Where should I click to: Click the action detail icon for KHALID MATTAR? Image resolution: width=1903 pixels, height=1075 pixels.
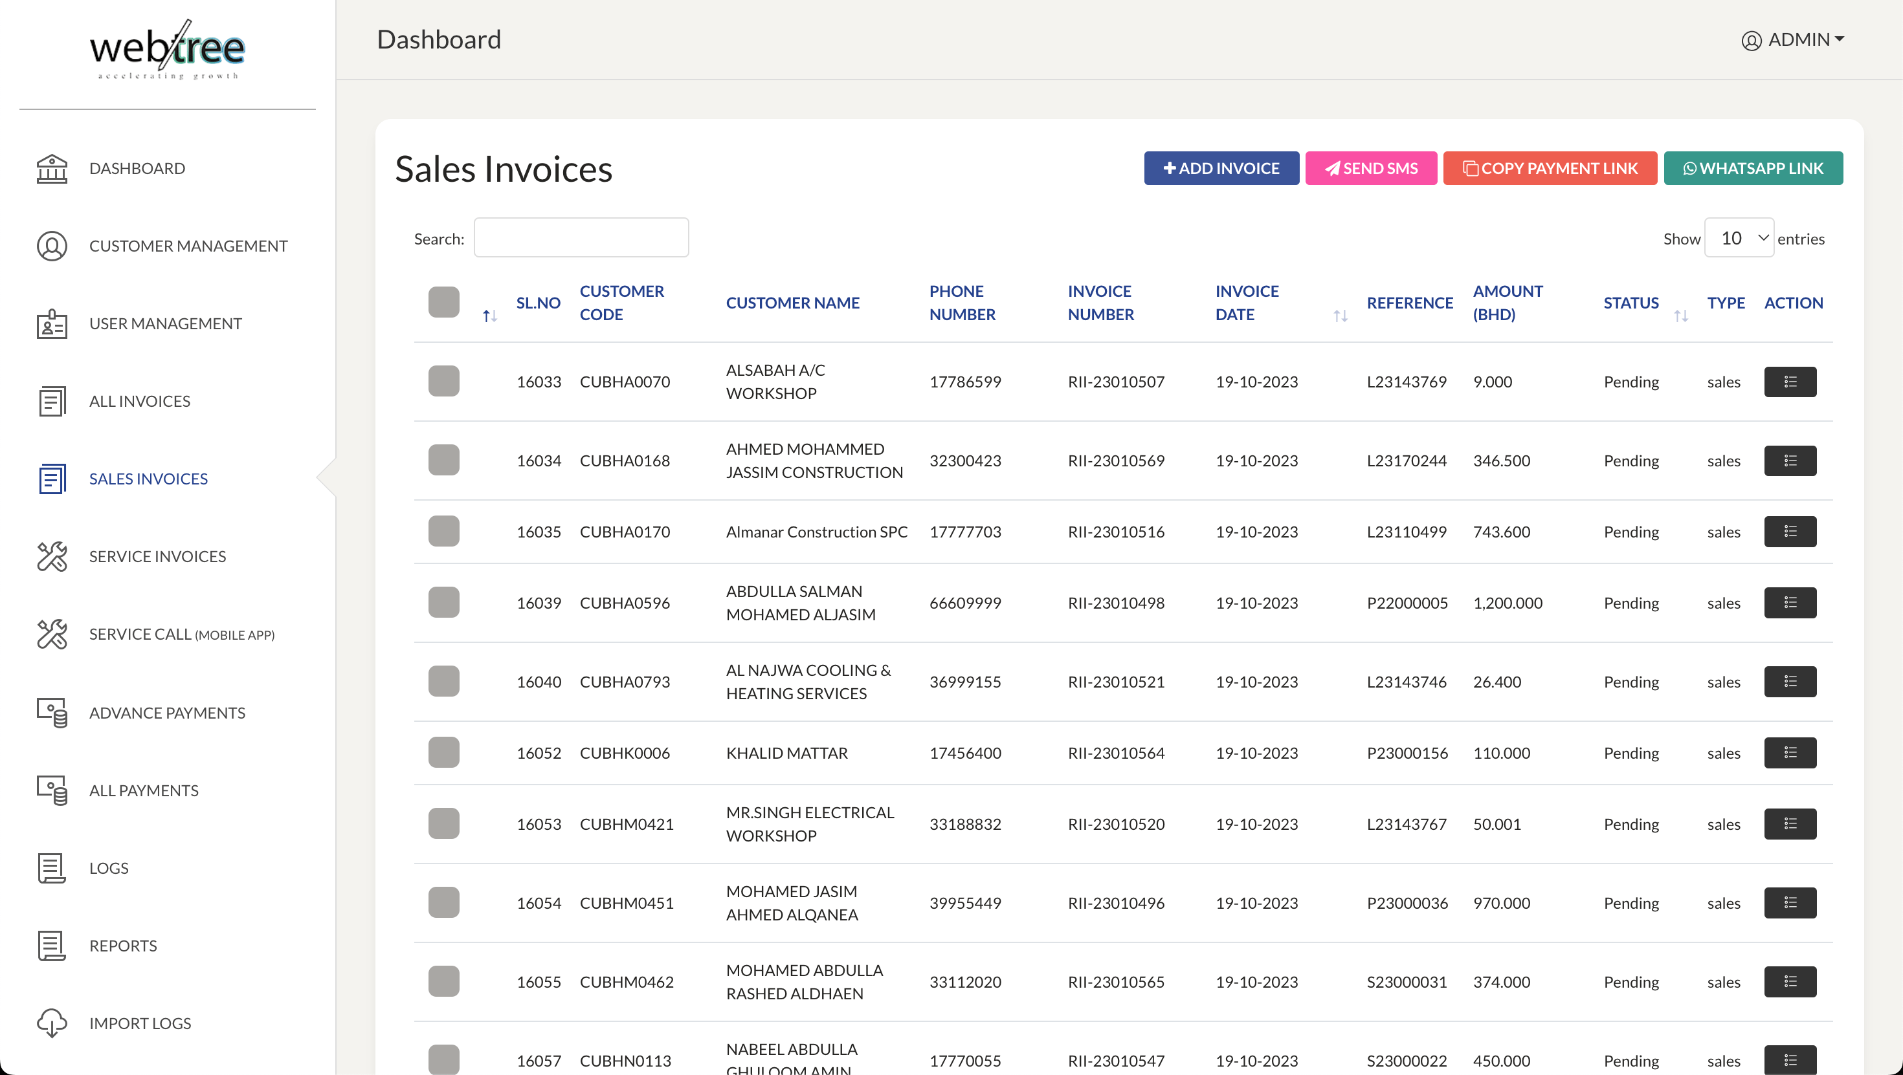(x=1790, y=752)
